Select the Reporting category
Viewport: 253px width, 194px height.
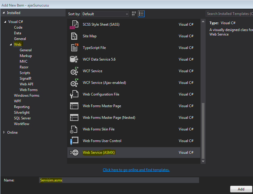click(x=22, y=107)
